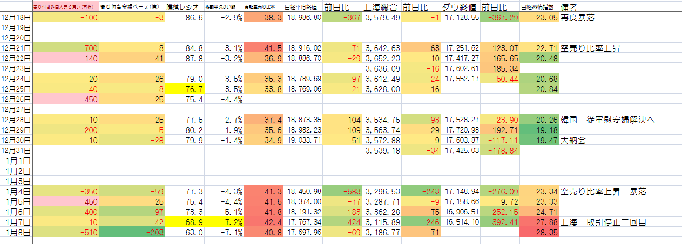Select the 騰落レシオ column header cell
The image size is (682, 244).
tap(185, 8)
